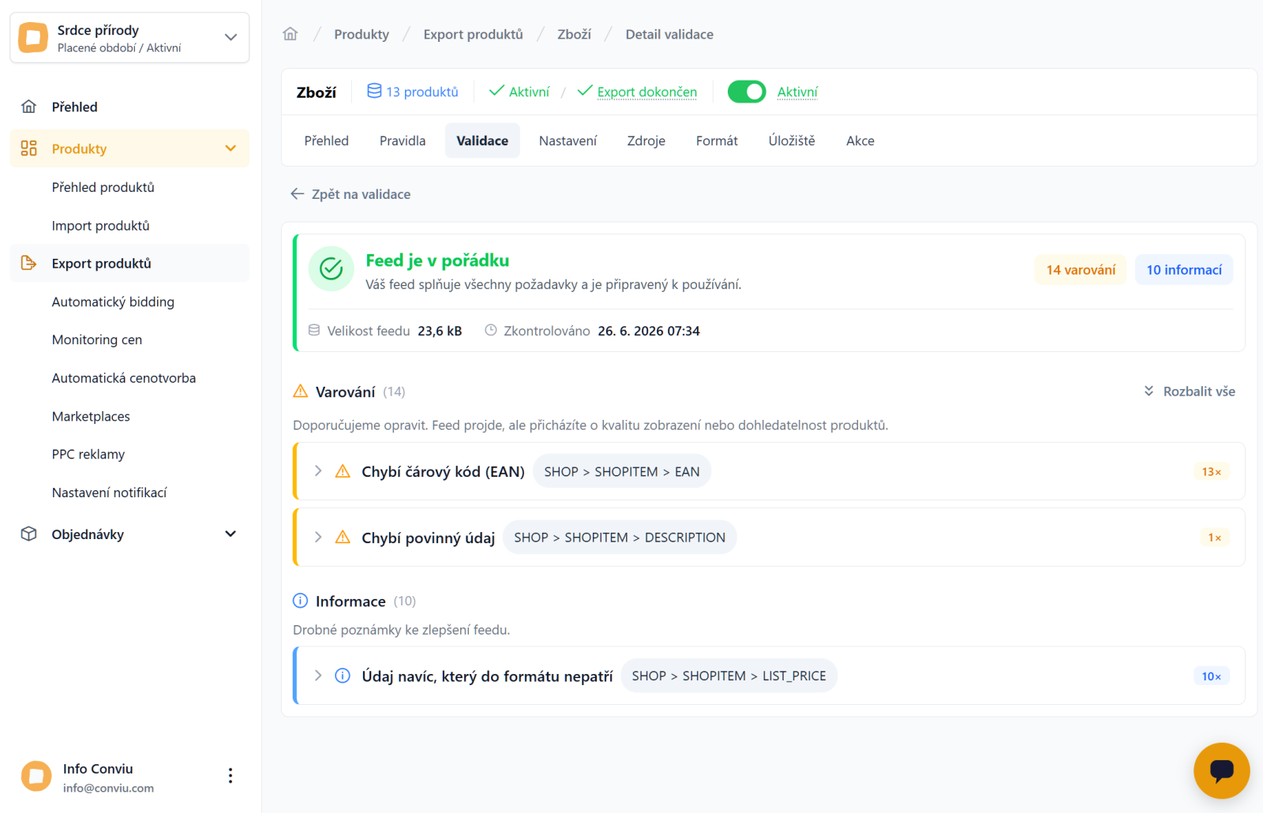Click the database icon next to 13 produktů
The image size is (1263, 813).
tap(374, 92)
